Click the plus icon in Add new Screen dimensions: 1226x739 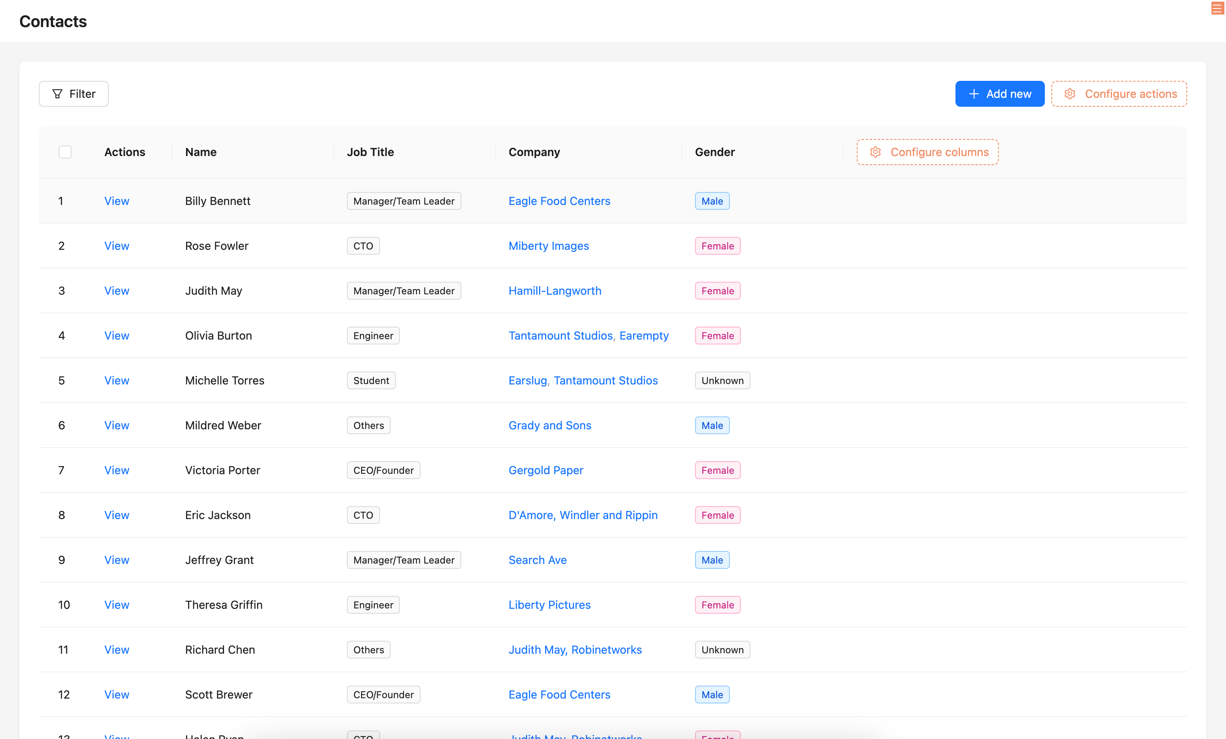pos(974,94)
